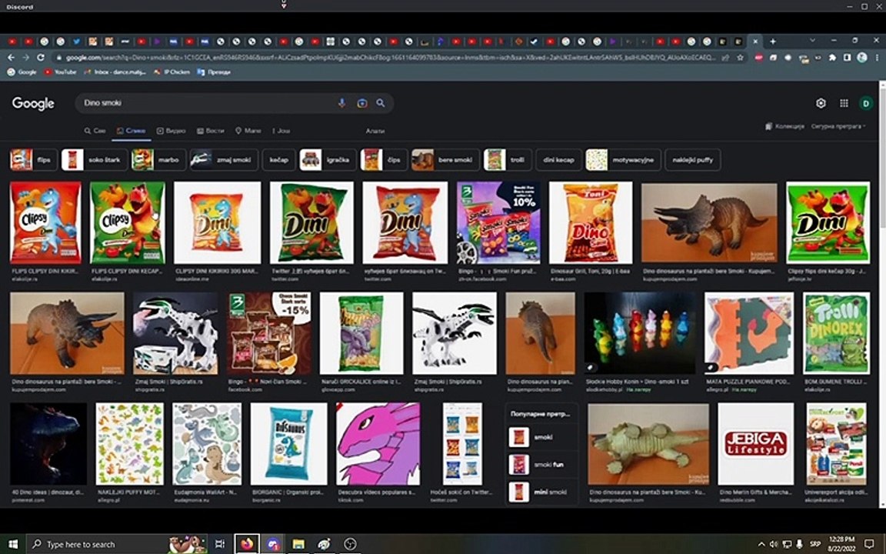Click the Windows 'Type here to search' box
The width and height of the screenshot is (886, 554).
[118, 544]
